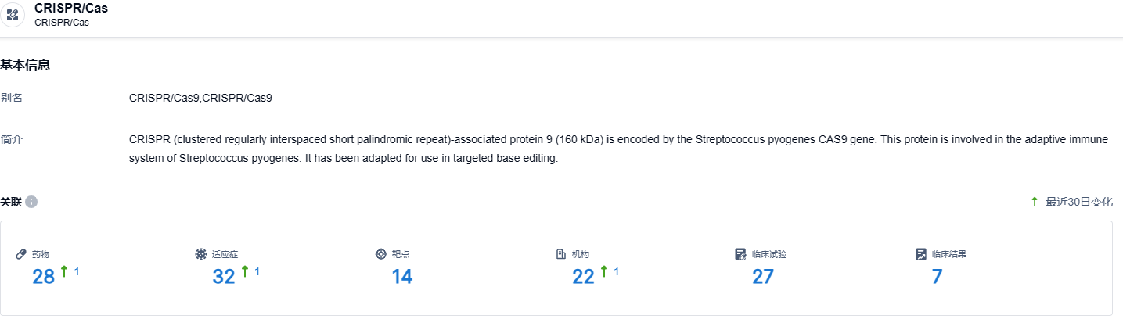The width and height of the screenshot is (1123, 330).
Task: Open the 27 clinical trials count
Action: click(x=763, y=276)
